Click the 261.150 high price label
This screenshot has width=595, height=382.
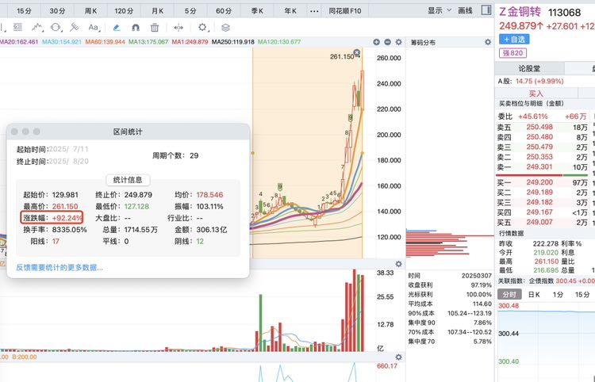[x=341, y=56]
